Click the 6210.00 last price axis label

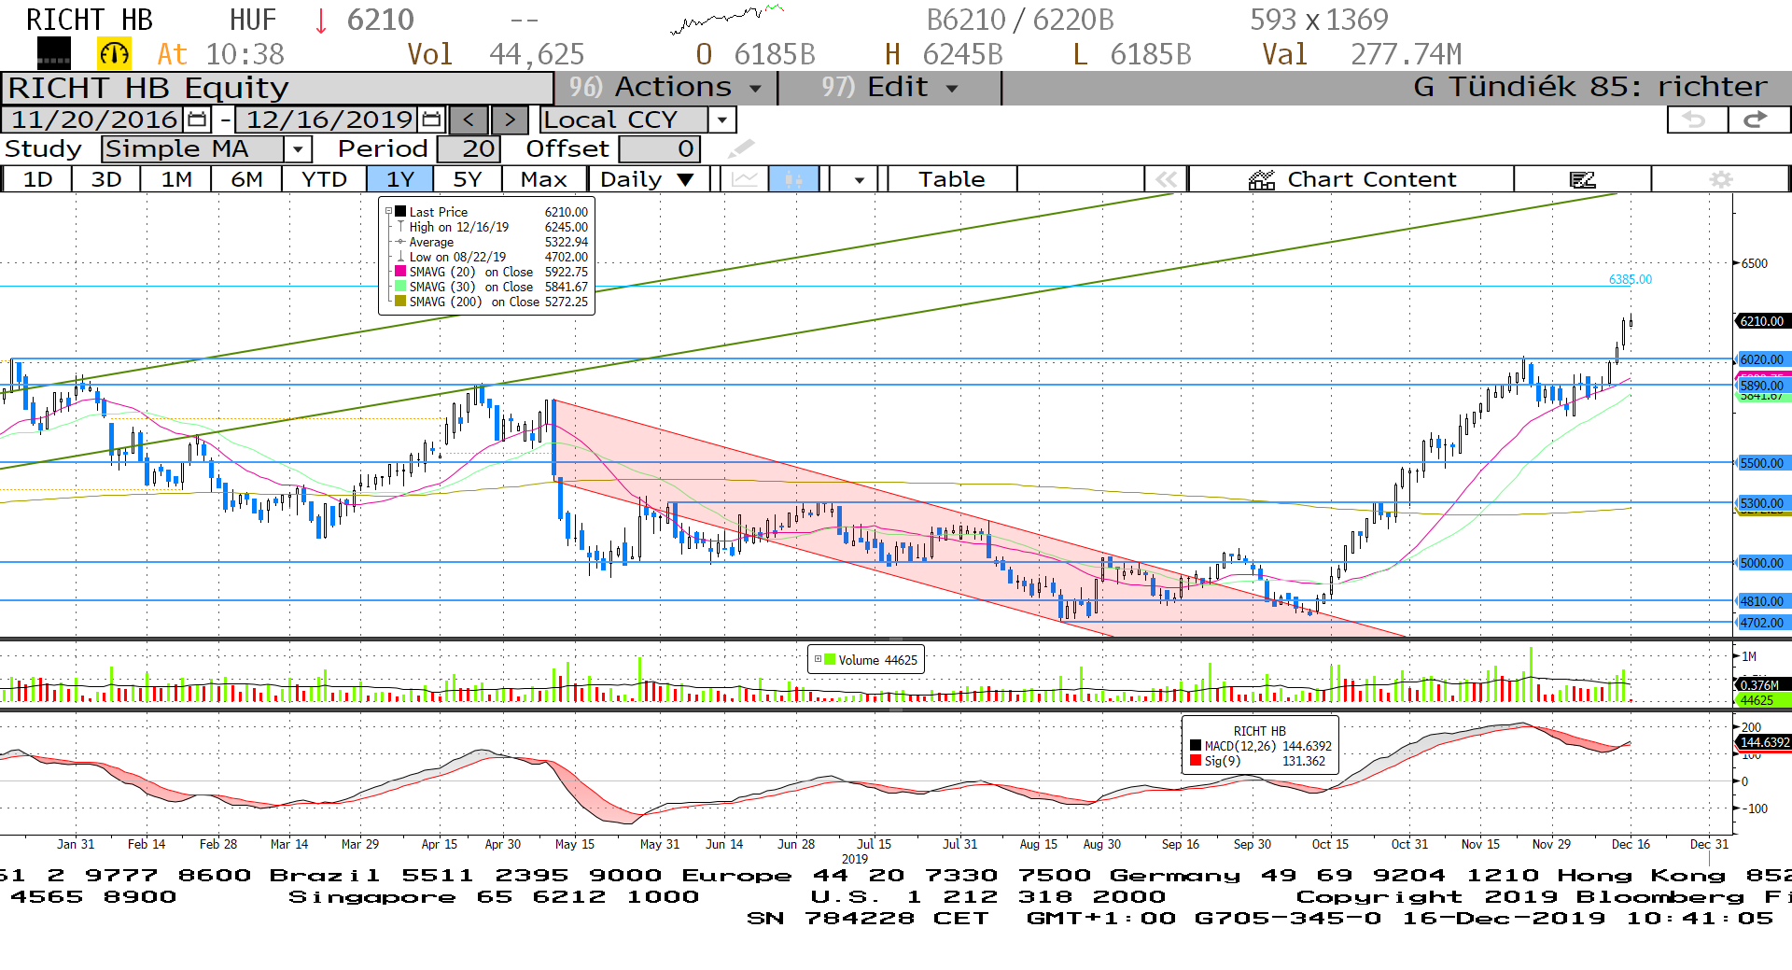click(x=1761, y=321)
